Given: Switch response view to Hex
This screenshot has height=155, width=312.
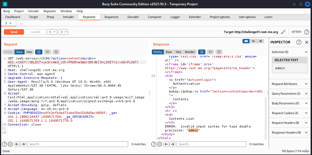Looking at the screenshot, I should (179, 52).
